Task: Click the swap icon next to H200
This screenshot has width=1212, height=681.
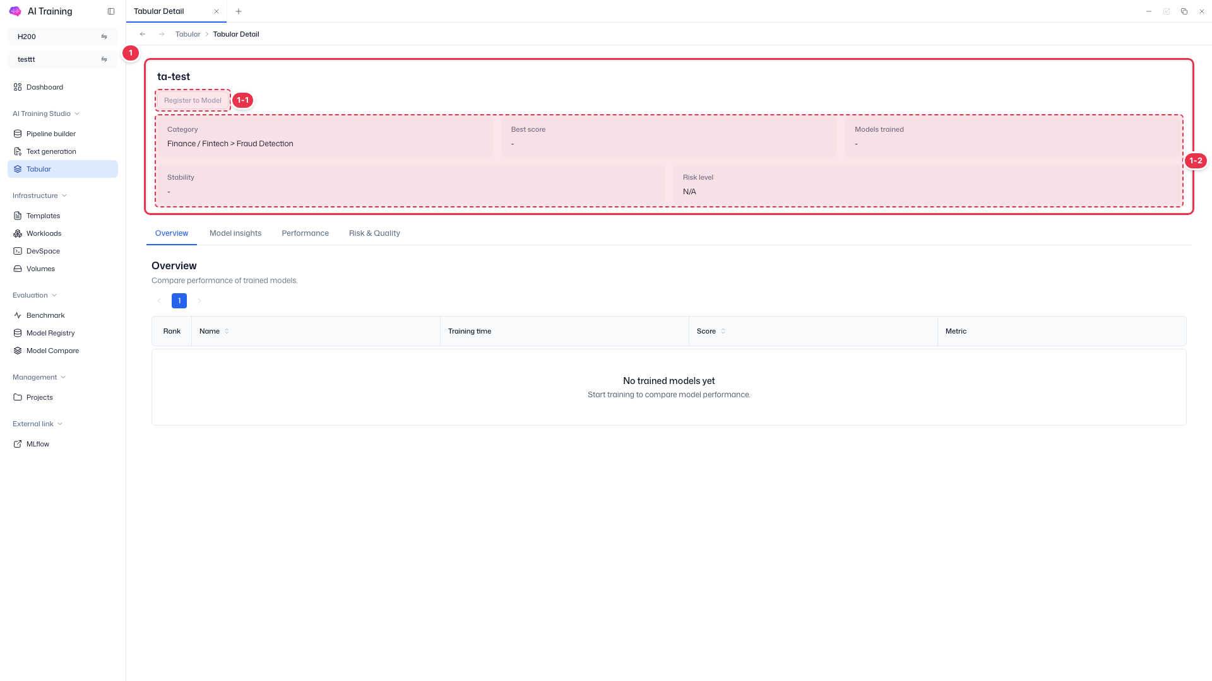Action: coord(104,37)
